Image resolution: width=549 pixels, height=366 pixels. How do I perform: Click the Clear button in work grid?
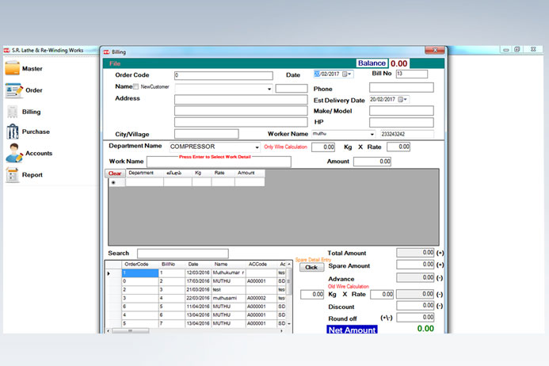(115, 173)
